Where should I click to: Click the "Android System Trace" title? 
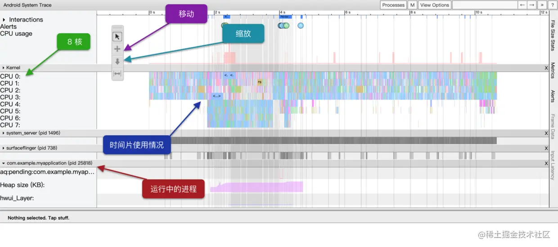click(27, 5)
